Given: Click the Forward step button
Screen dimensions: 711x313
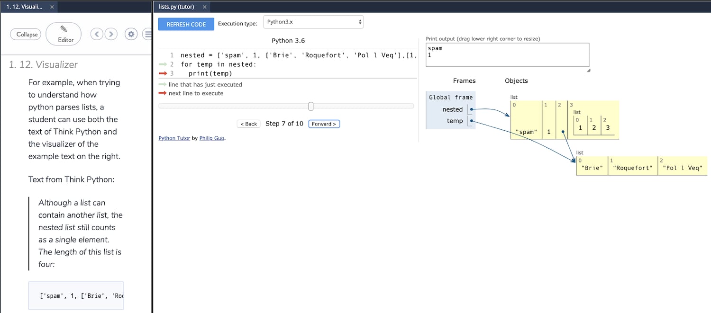Looking at the screenshot, I should [324, 124].
